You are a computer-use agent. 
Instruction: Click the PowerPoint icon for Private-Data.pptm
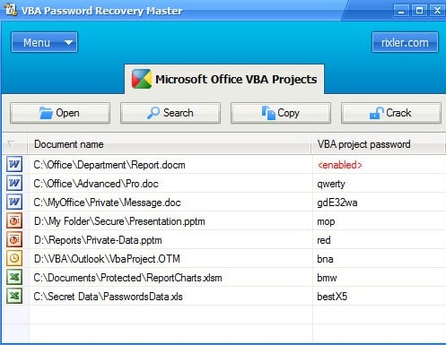coord(14,239)
